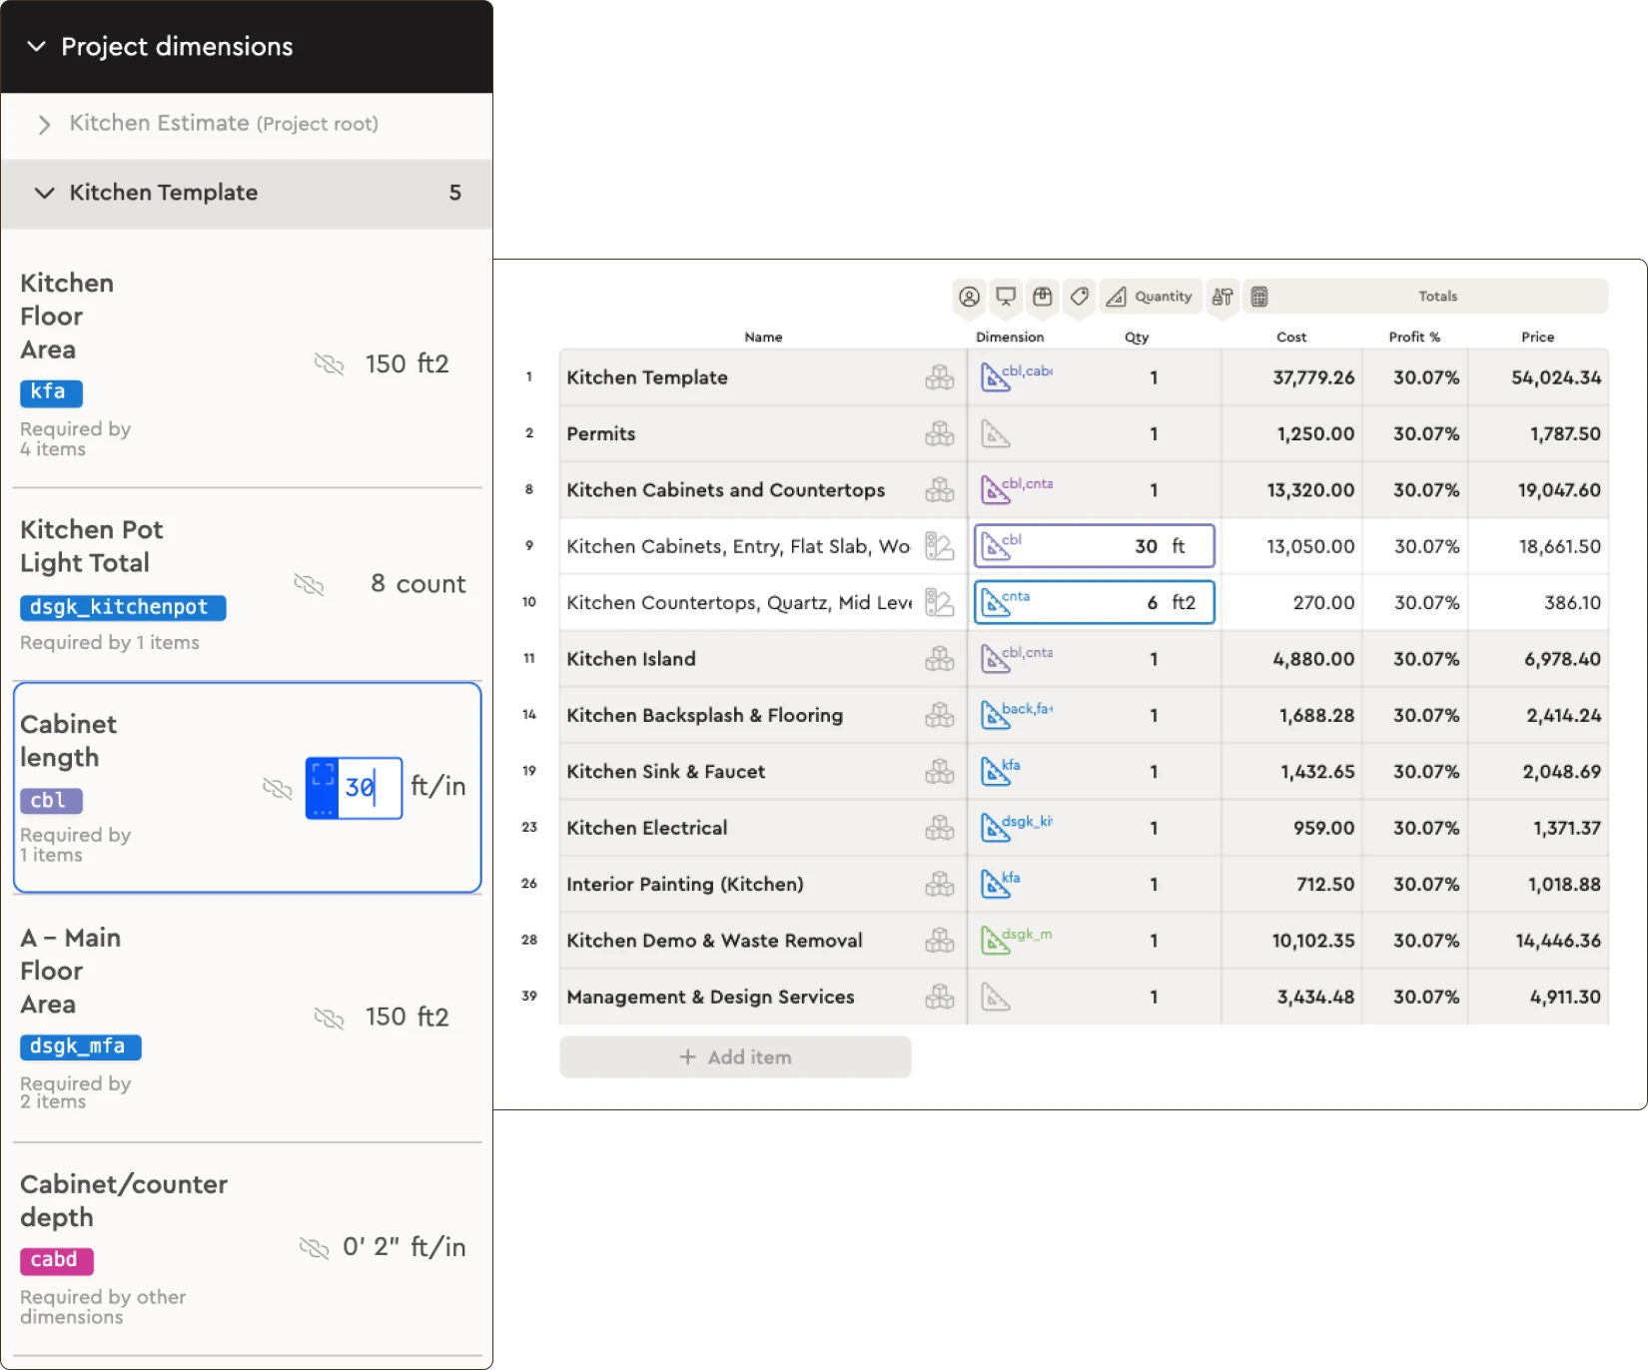Click the dsgk_mfa tag
Viewport: 1648px width, 1370px height.
tap(81, 1046)
